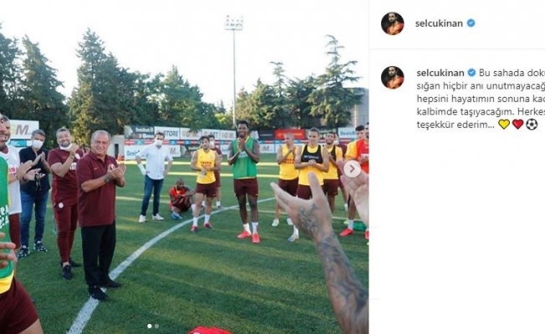Image resolution: width=545 pixels, height=334 pixels.
Task: Open selcukinan username link in post header
Action: coord(439,23)
